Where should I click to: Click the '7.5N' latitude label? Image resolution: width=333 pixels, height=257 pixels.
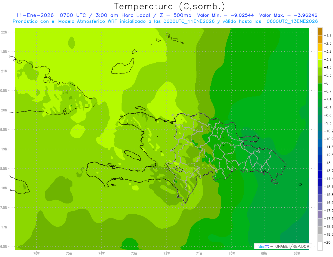pos(4,208)
